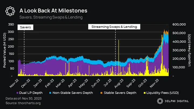
Task: Click the tall yellow fee spike near Aug-23
Action: tap(119, 54)
